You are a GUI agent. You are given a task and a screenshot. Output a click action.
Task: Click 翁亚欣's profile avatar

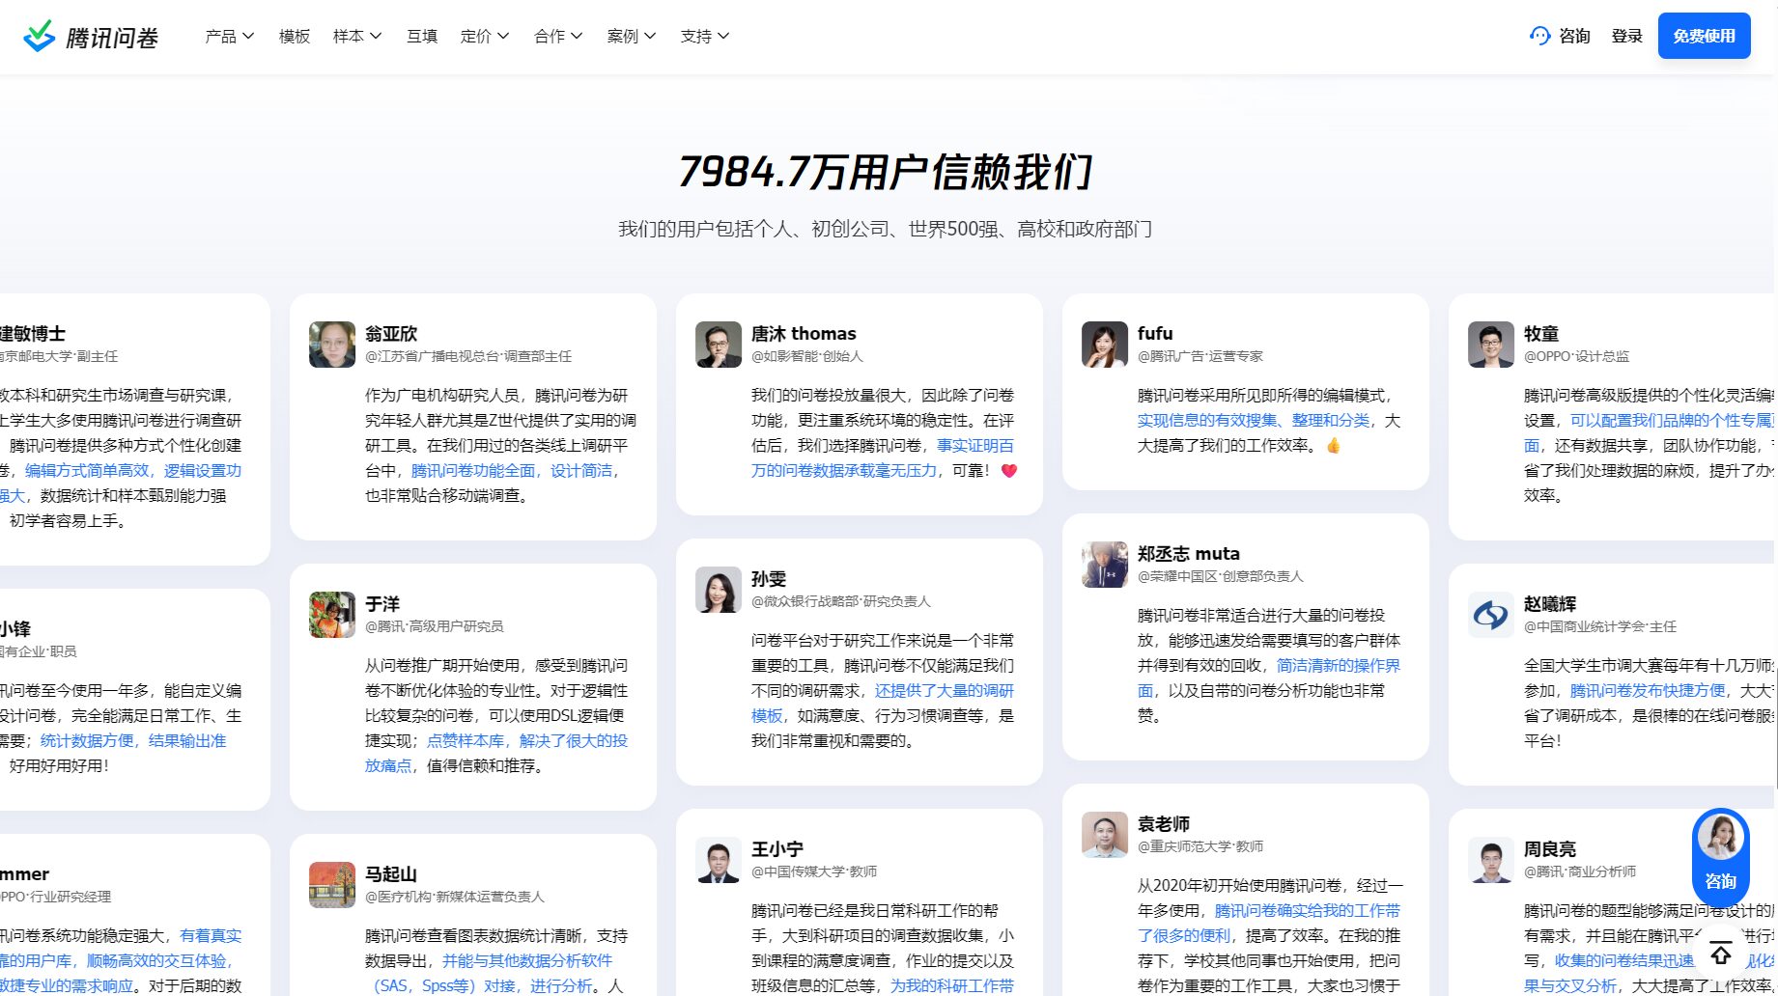coord(332,345)
